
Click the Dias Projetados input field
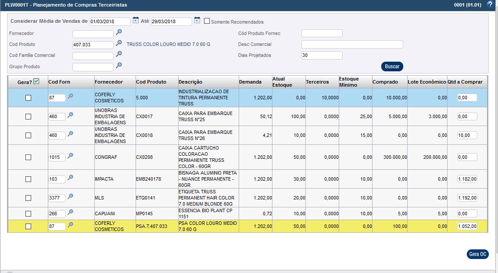[322, 56]
